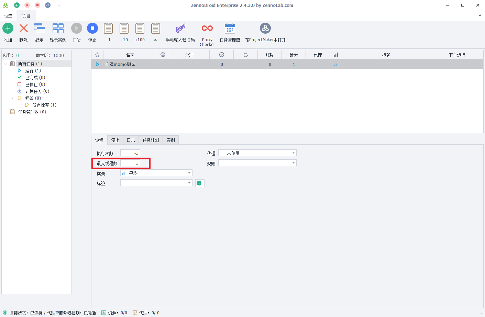Screen dimensions: 485x317
Task: Click the star favorites column header
Action: pyautogui.click(x=97, y=55)
